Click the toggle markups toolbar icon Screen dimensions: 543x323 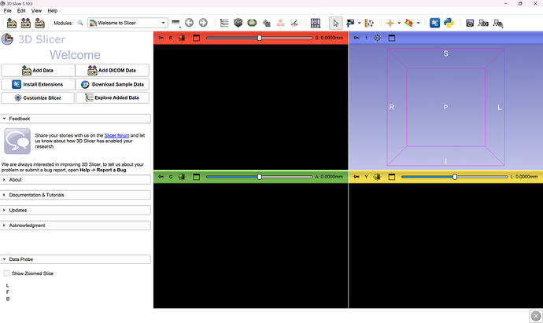[x=369, y=23]
